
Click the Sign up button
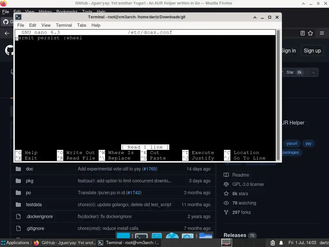312,50
